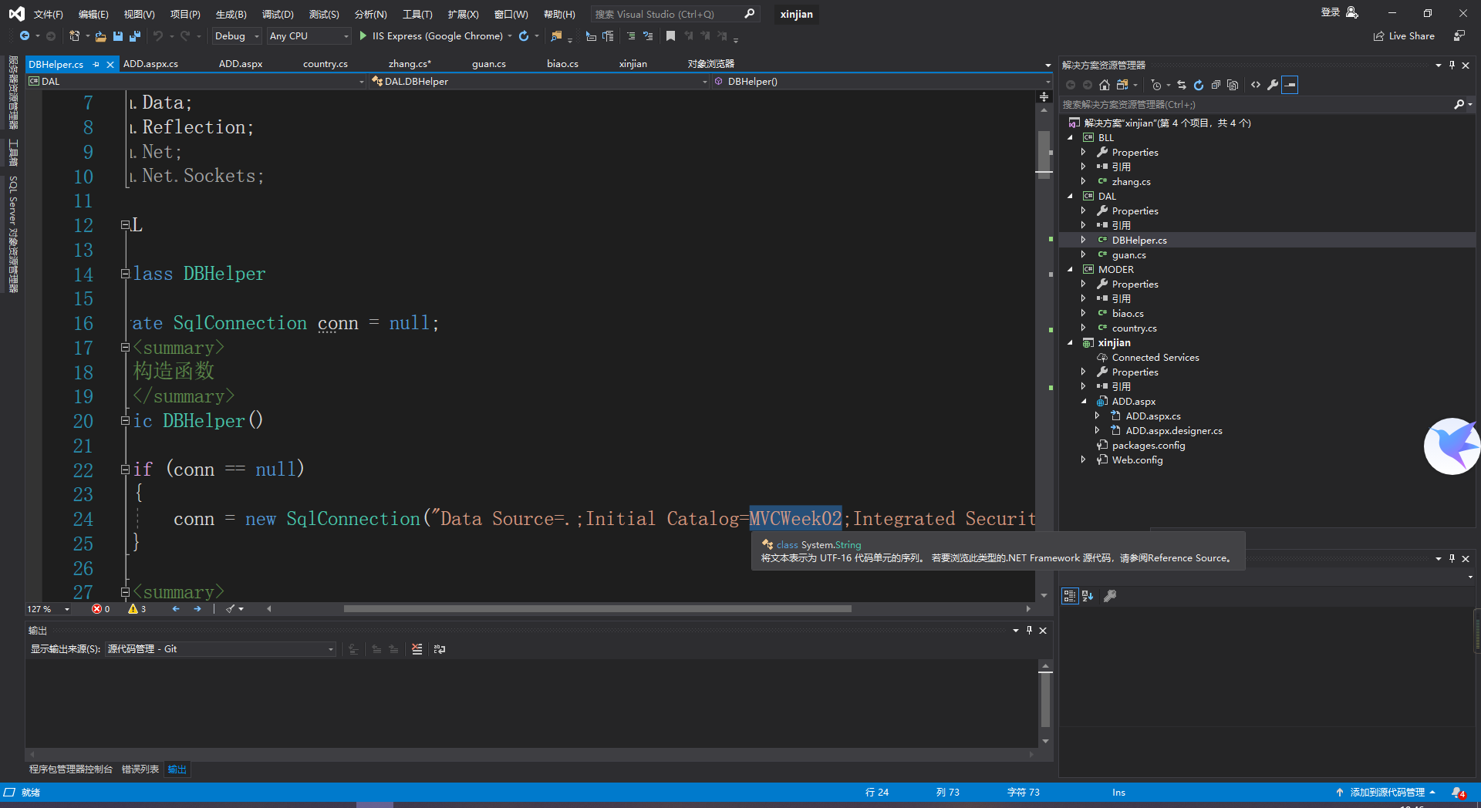This screenshot has height=808, width=1481.
Task: Select guan.cs in Solution Explorer
Action: point(1128,255)
